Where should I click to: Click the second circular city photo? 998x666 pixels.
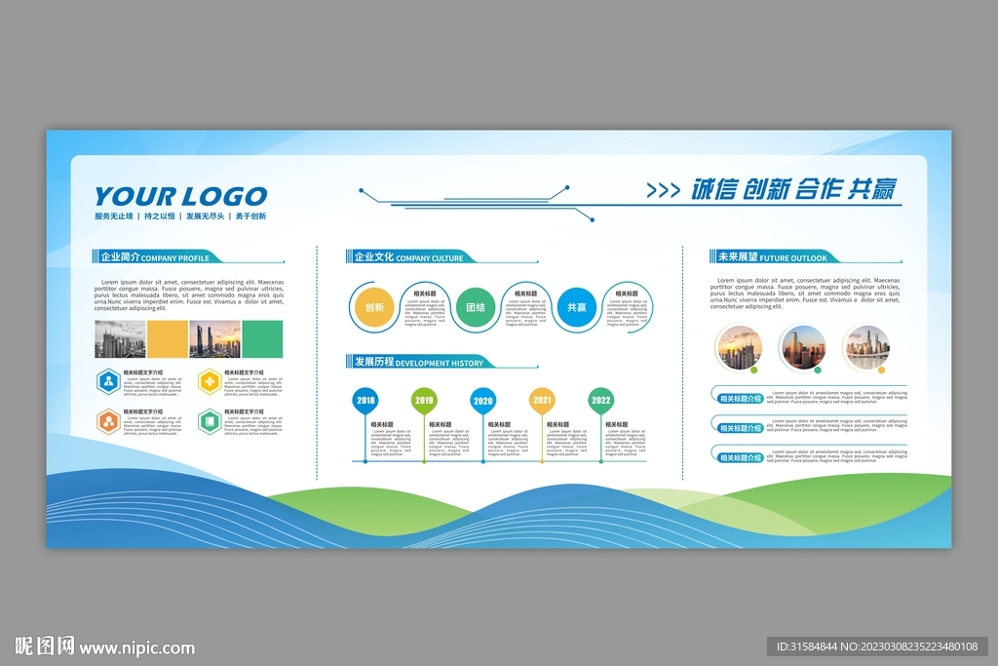coord(803,348)
